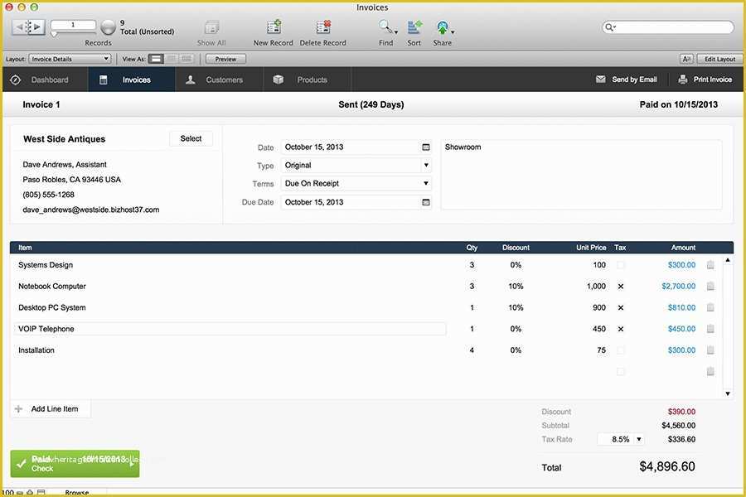746x497 pixels.
Task: Select the Invoices tab
Action: coord(132,80)
